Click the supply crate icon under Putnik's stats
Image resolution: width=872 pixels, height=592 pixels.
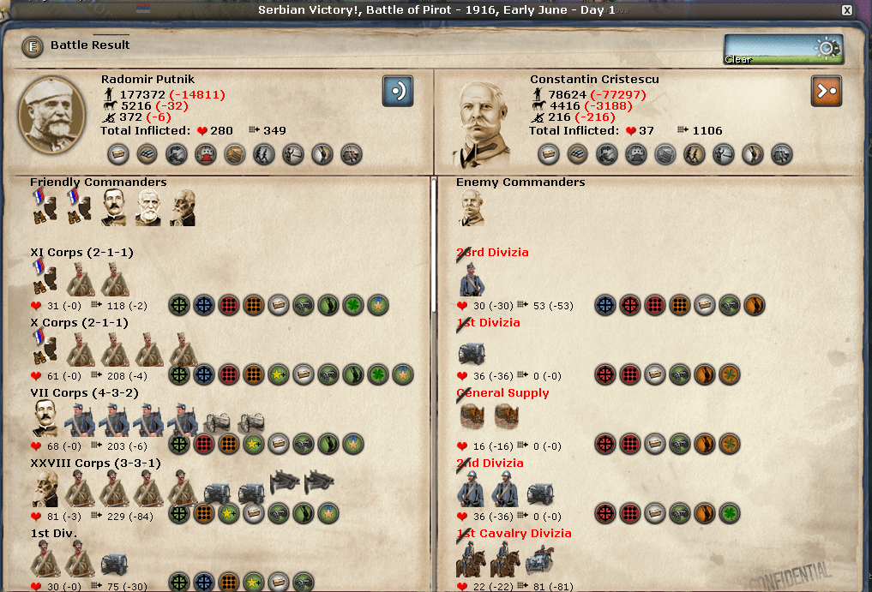click(118, 154)
